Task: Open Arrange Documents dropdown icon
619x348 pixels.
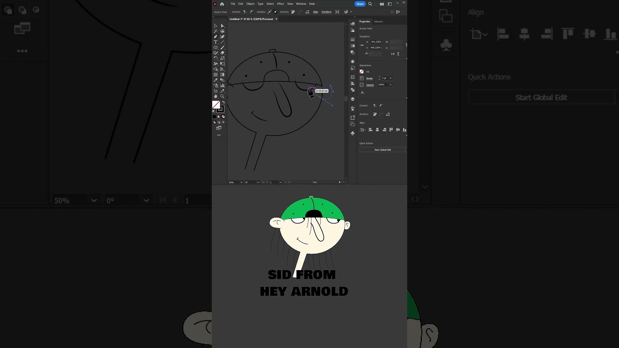Action: pyautogui.click(x=382, y=4)
